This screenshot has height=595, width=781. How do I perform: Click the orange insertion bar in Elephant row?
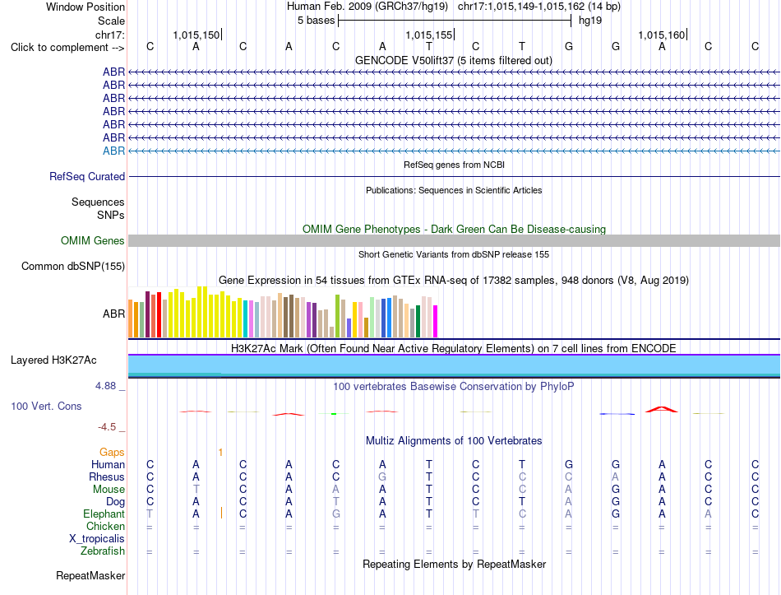[x=221, y=513]
